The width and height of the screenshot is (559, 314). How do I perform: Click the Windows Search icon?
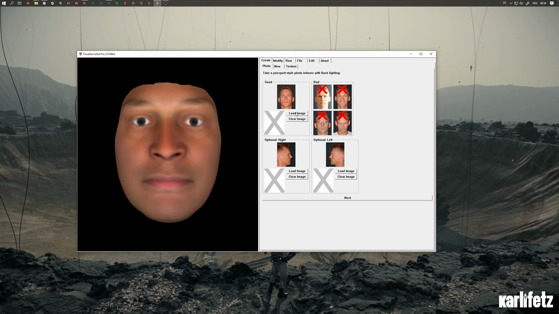tap(12, 3)
